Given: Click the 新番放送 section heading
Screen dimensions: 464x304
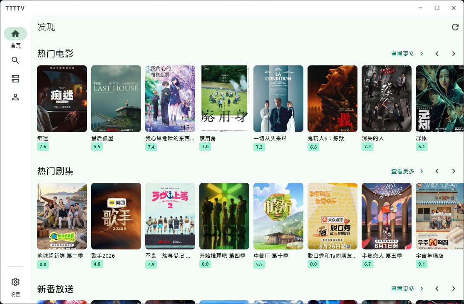Looking at the screenshot, I should coord(55,289).
